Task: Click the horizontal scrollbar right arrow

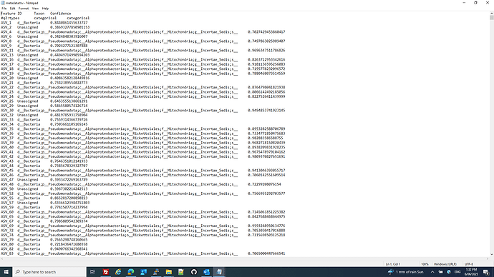Action: coord(487,259)
